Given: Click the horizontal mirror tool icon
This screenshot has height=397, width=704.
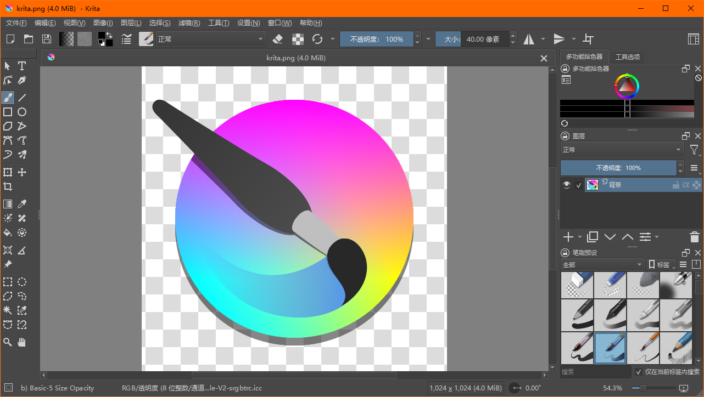Looking at the screenshot, I should [528, 39].
